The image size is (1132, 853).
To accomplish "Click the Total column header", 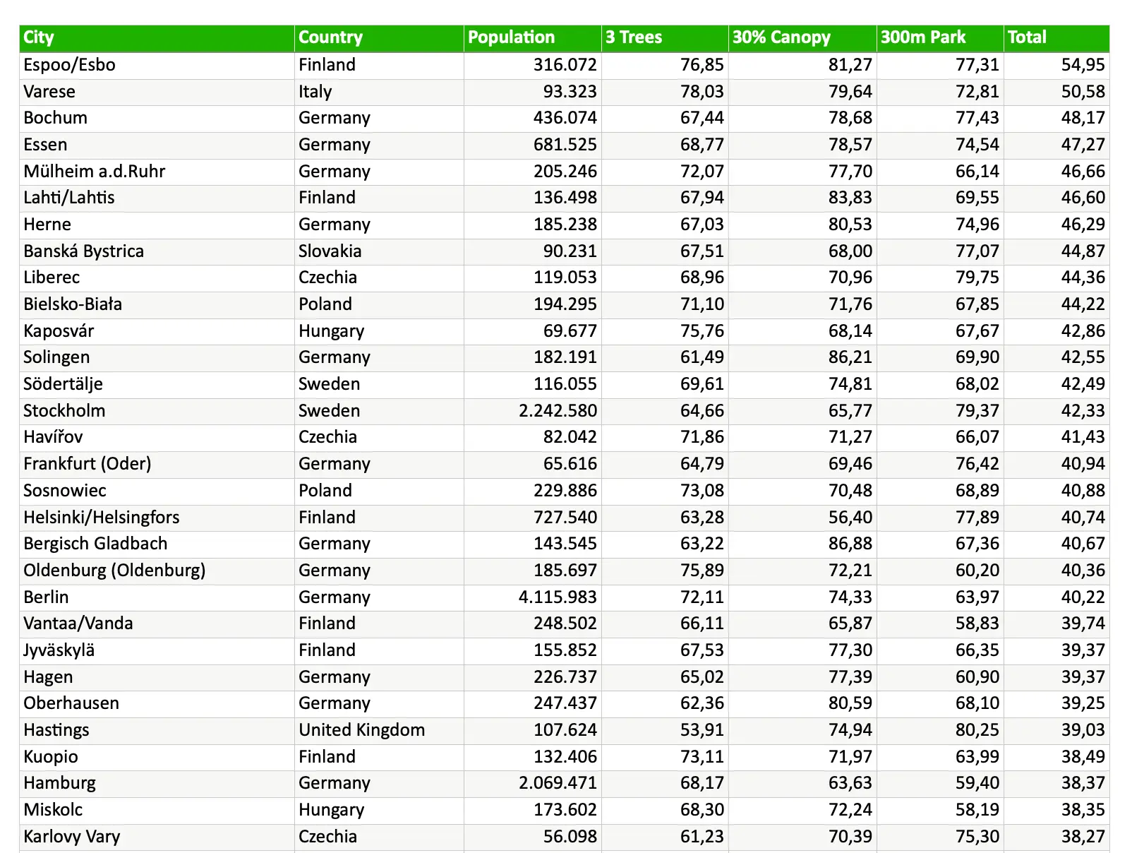I will (1056, 38).
